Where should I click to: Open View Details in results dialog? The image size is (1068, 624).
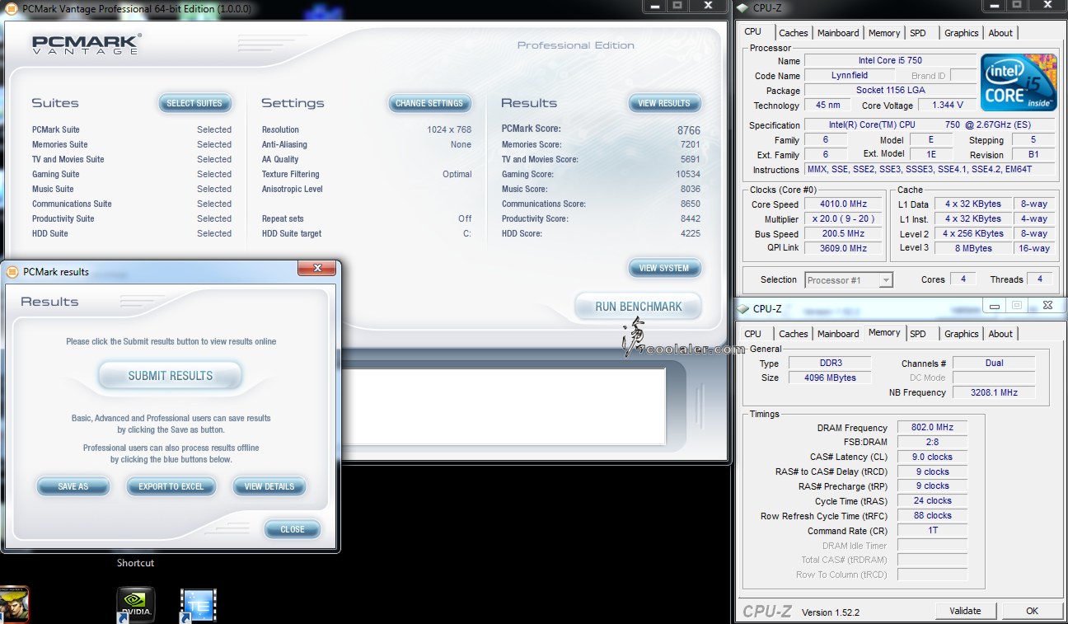[x=269, y=486]
